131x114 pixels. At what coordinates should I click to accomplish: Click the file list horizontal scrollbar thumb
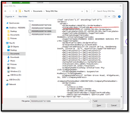tap(33, 97)
